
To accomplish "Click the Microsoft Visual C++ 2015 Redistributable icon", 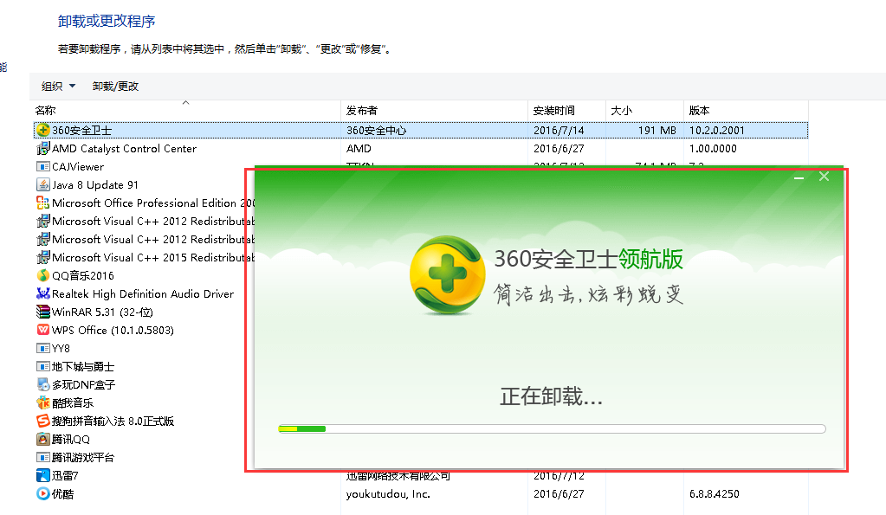I will click(43, 258).
